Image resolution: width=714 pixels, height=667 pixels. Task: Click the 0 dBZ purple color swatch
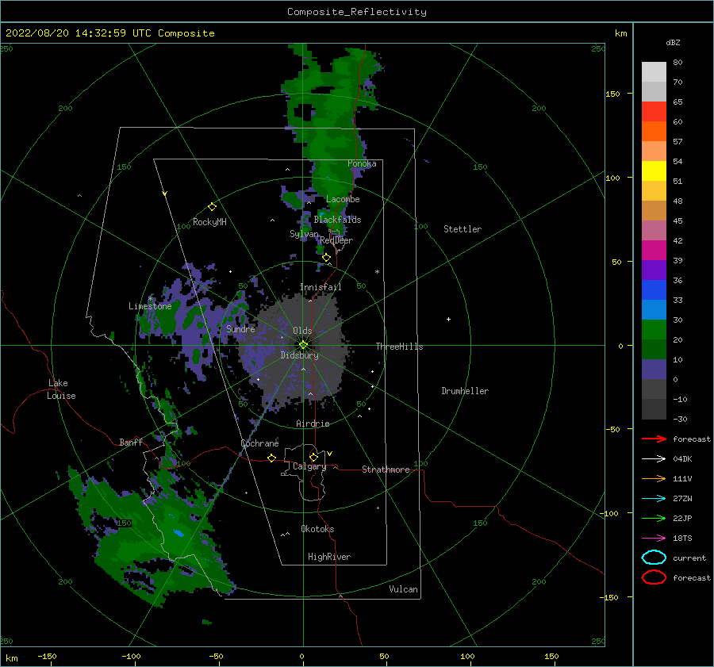(654, 370)
